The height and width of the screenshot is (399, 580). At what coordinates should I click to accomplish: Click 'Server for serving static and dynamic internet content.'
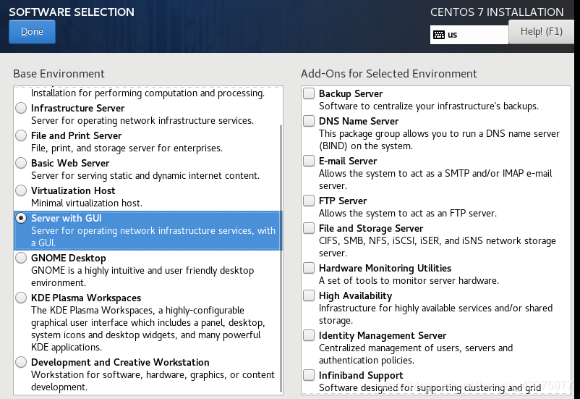[145, 176]
